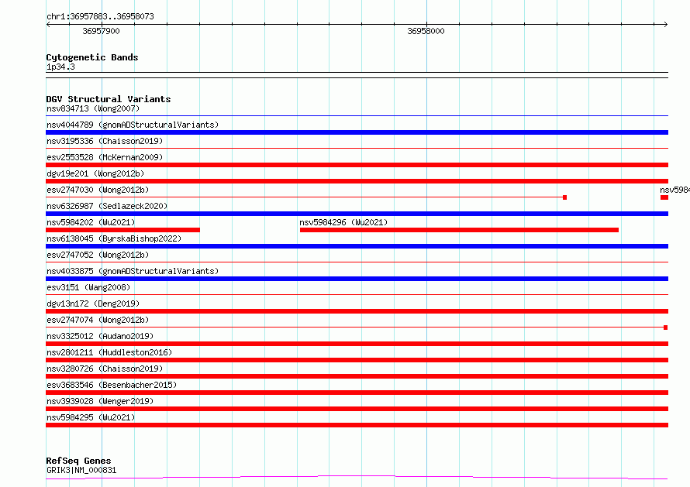
Task: Open the nsv5984296 (Wu2021) variant label
Action: click(x=343, y=222)
